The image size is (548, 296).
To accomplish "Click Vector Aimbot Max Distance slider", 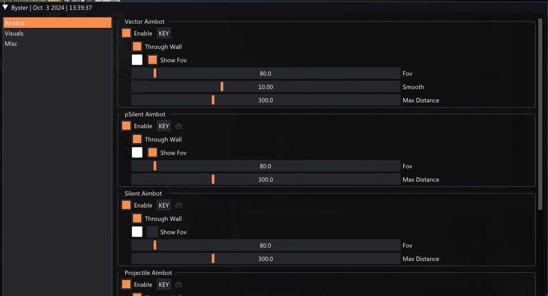I will [x=265, y=100].
